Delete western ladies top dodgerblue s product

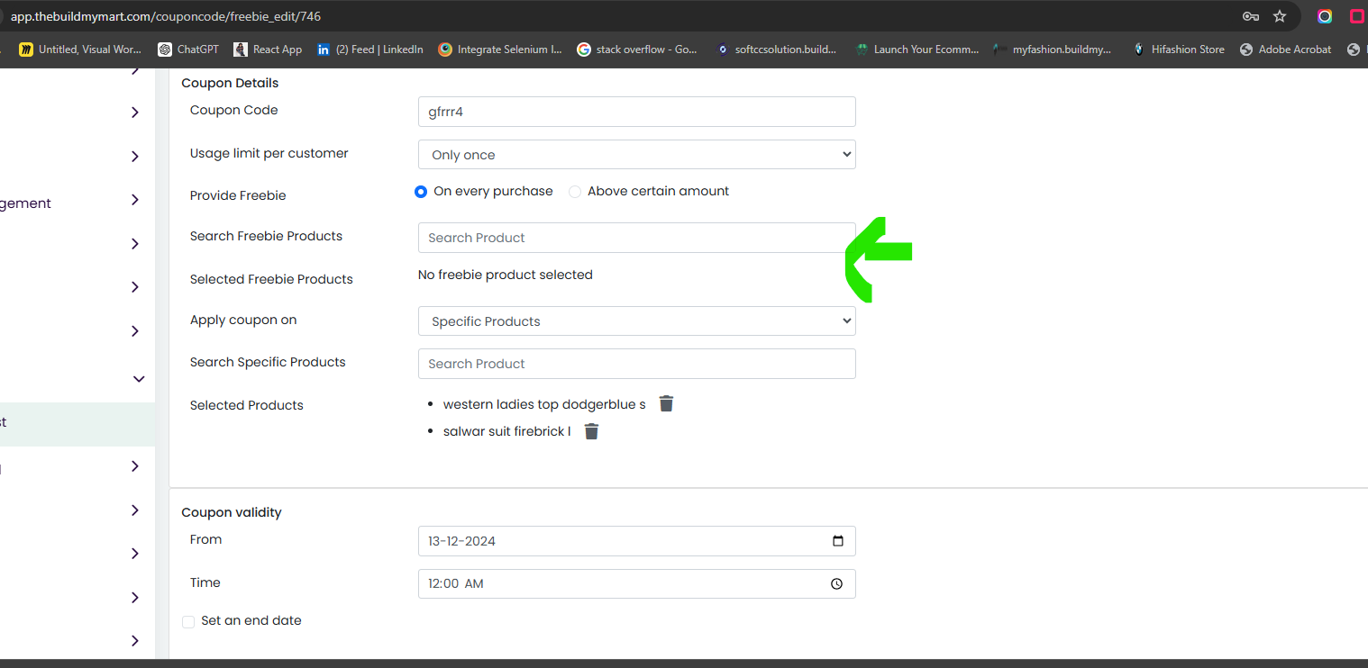coord(666,403)
